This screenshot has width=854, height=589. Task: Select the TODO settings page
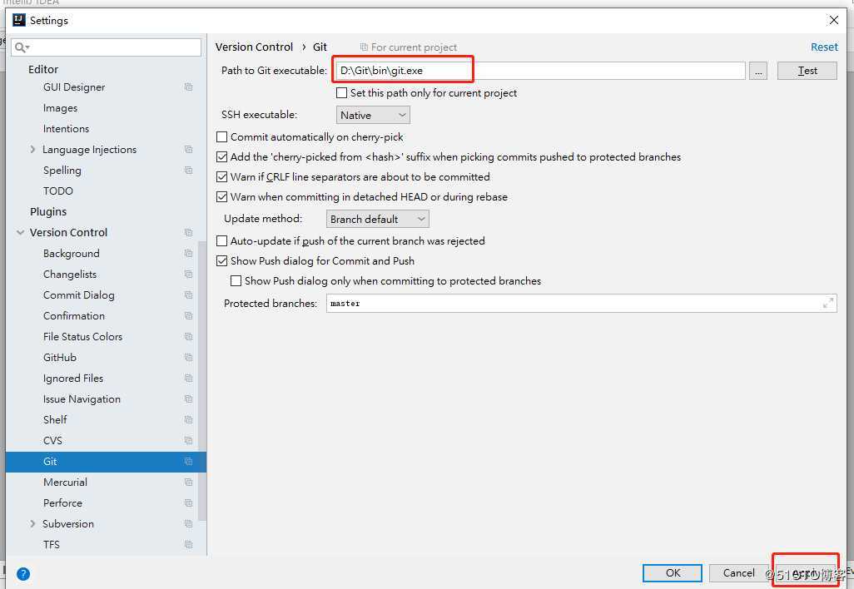coord(57,191)
